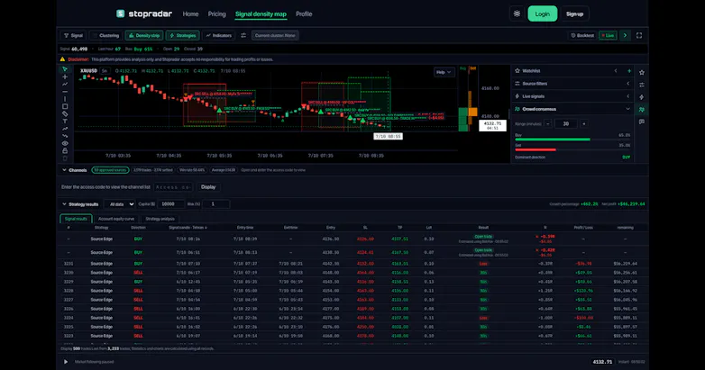Screen dimensions: 705x370
Task: Click the stopradar logo
Action: pyautogui.click(x=144, y=14)
